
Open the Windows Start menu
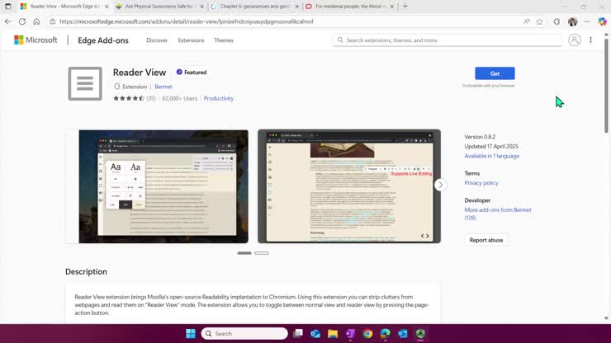(x=191, y=334)
